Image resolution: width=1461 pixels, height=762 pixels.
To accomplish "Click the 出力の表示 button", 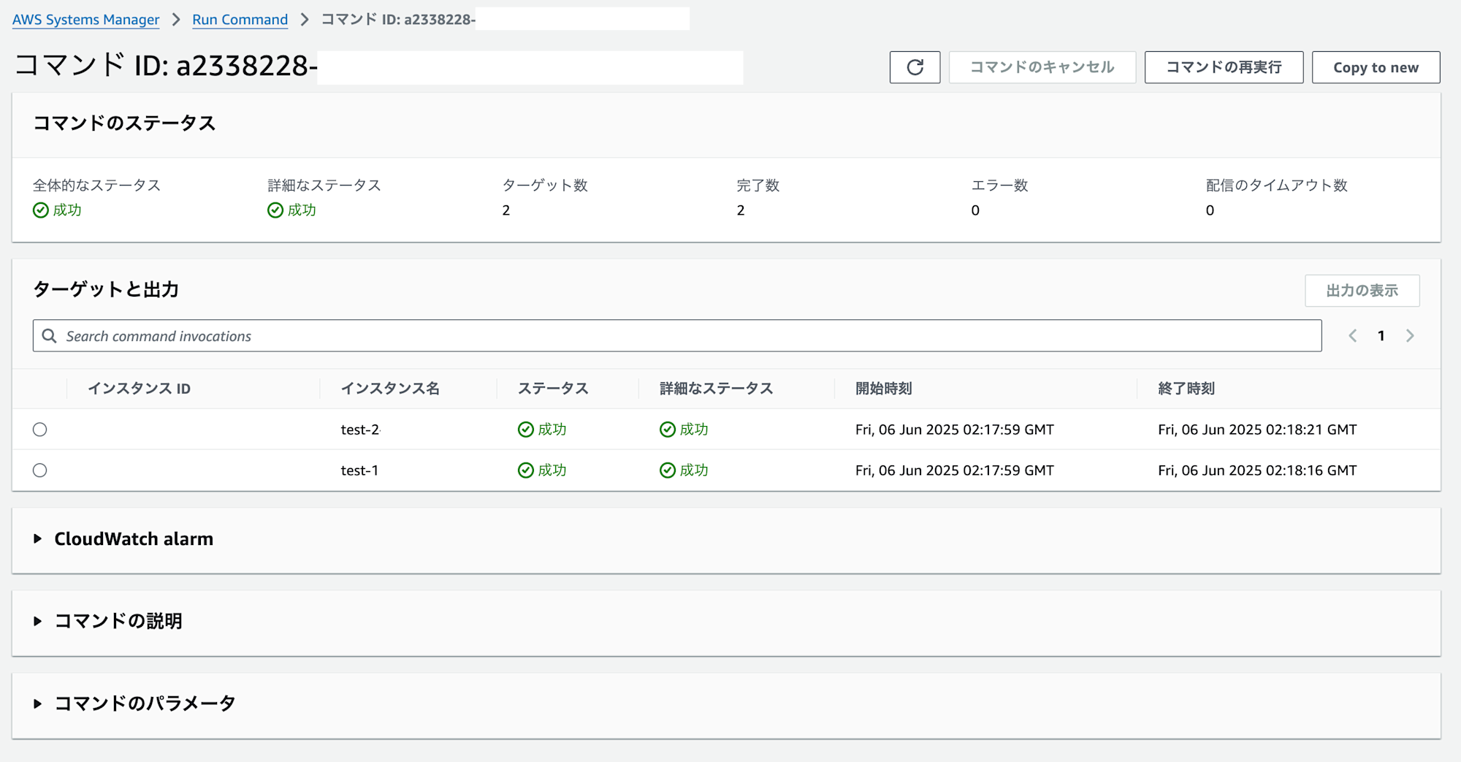I will [1362, 291].
